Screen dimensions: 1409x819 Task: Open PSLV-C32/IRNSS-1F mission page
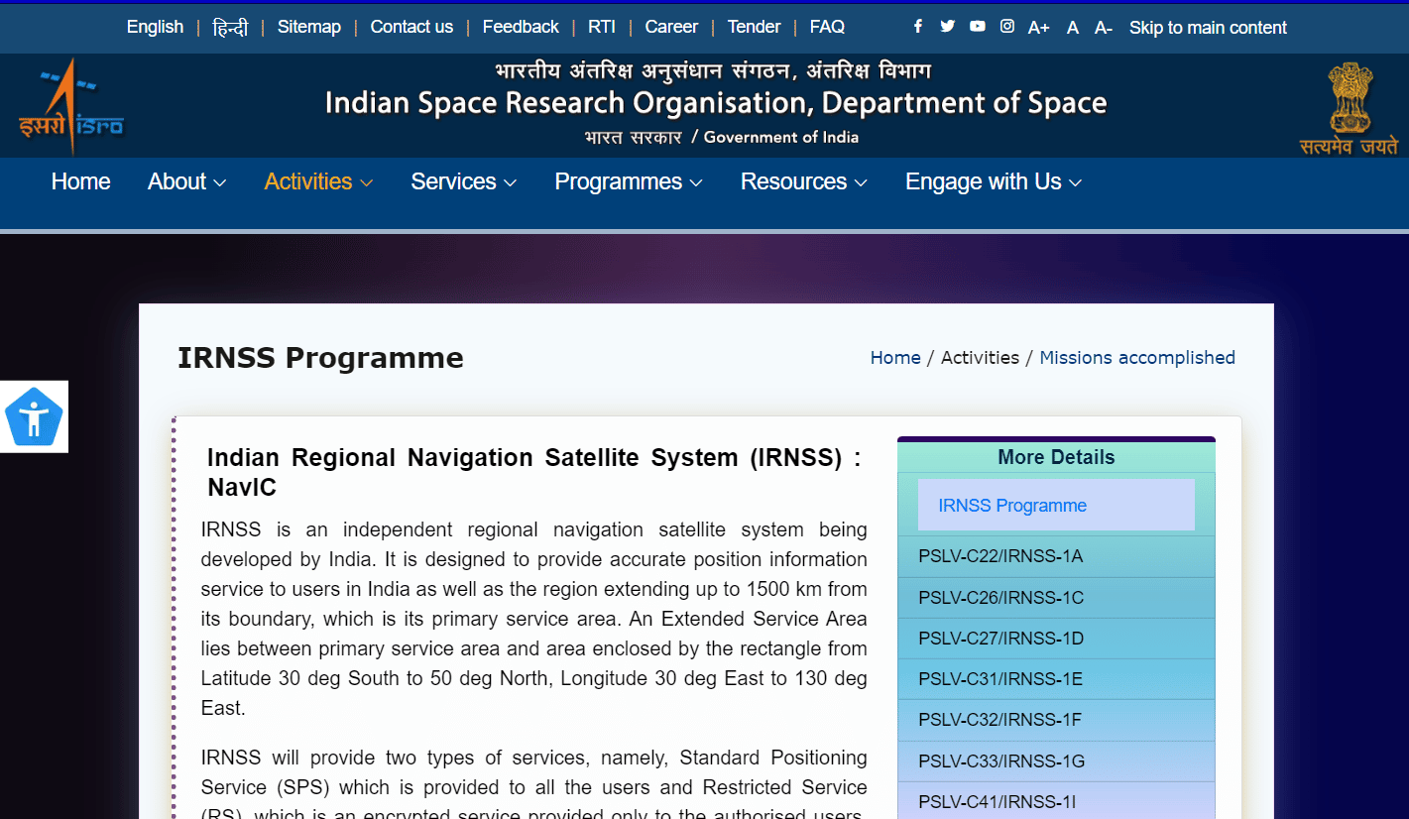[1056, 720]
